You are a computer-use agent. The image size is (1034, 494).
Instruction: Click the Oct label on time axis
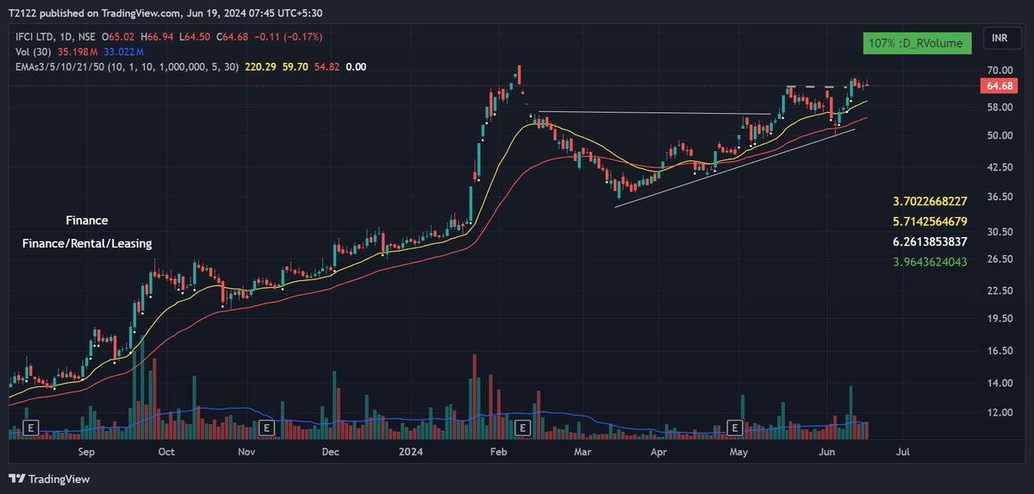166,451
